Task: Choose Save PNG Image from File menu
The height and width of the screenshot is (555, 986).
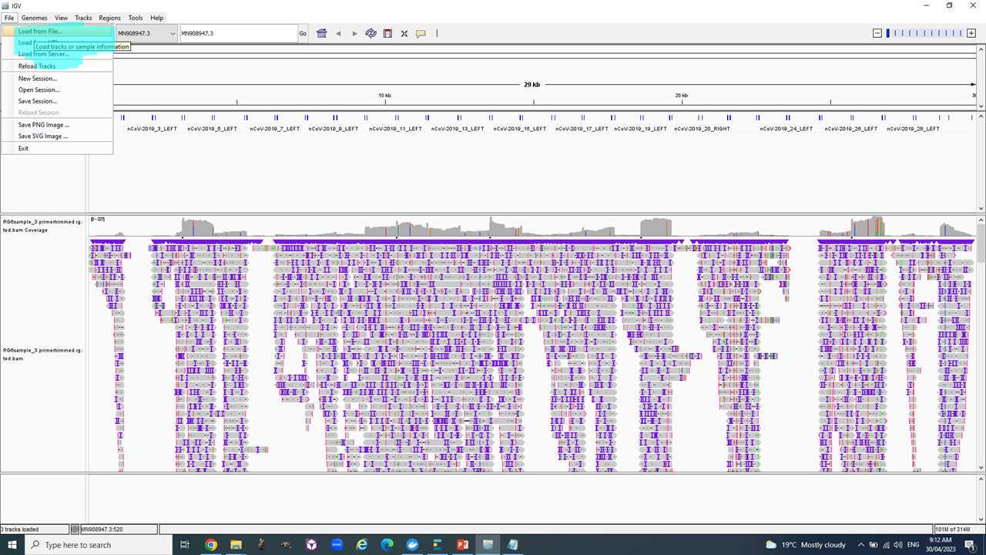Action: click(x=43, y=125)
